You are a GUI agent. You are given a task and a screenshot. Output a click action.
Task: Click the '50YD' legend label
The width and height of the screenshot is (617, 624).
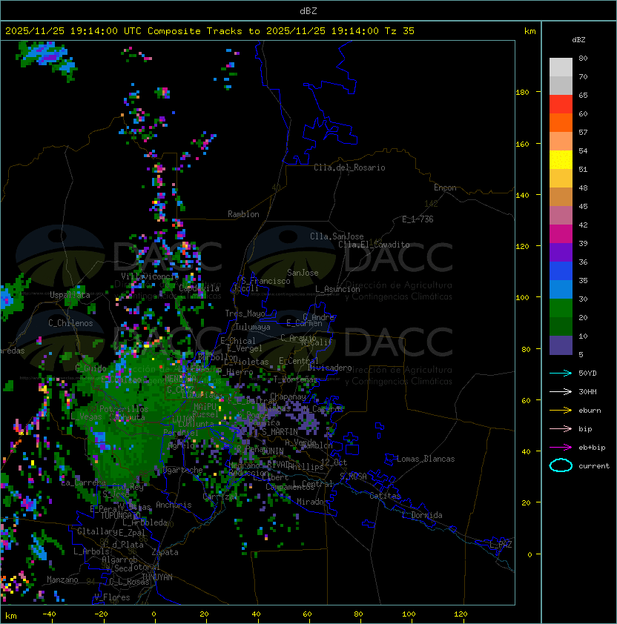point(587,374)
